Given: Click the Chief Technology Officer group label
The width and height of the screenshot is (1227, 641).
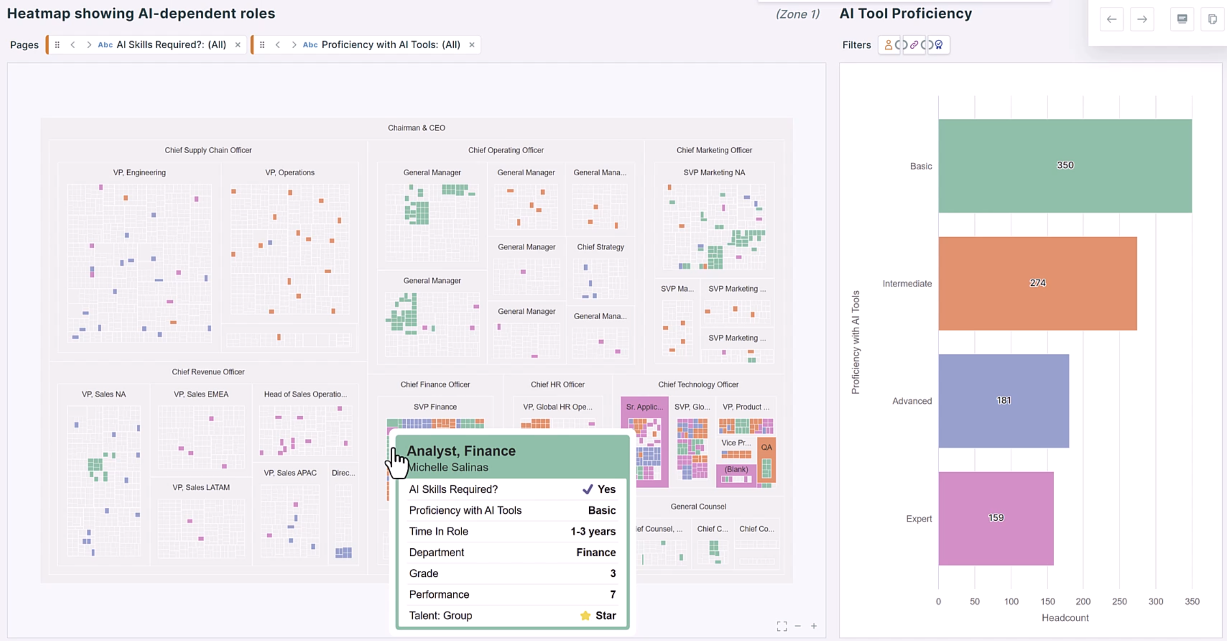Looking at the screenshot, I should 698,384.
